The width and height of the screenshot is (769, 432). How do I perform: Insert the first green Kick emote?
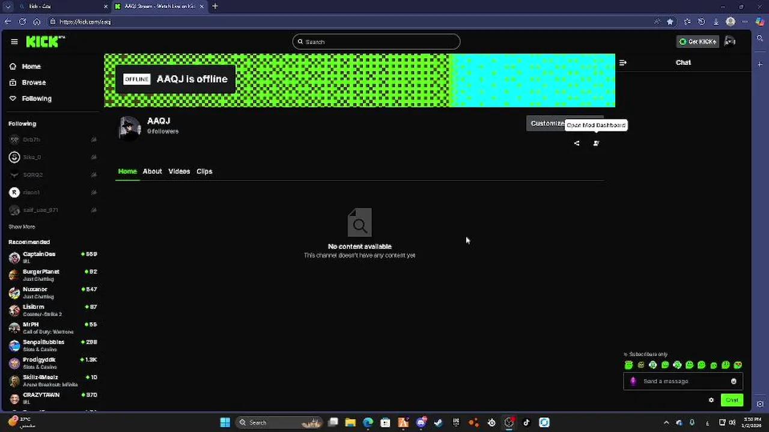tap(628, 365)
